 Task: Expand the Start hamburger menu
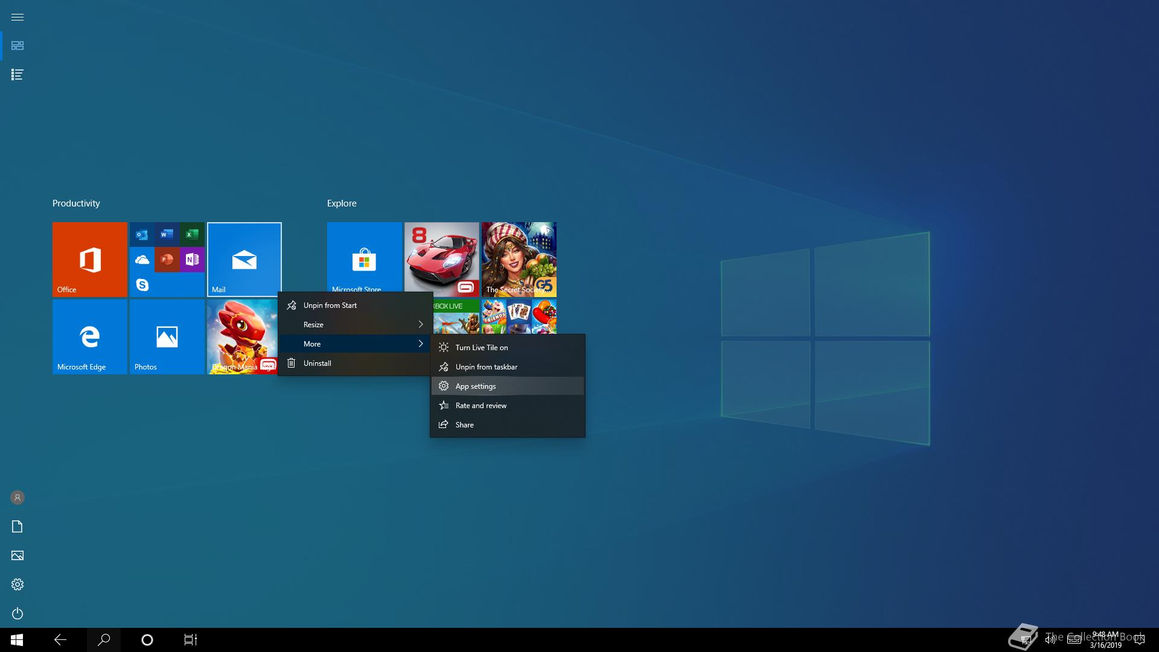[18, 17]
